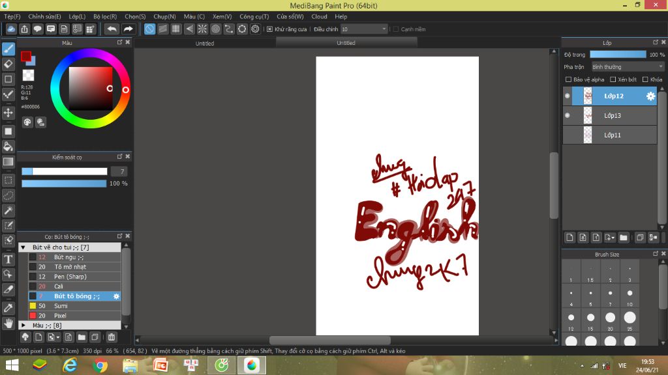Enable Bảo vệ alpha checkbox
The width and height of the screenshot is (668, 375).
(x=568, y=79)
